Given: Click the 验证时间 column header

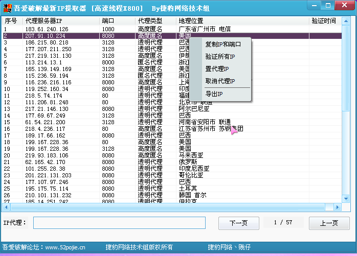Looking at the screenshot, I should 323,21.
